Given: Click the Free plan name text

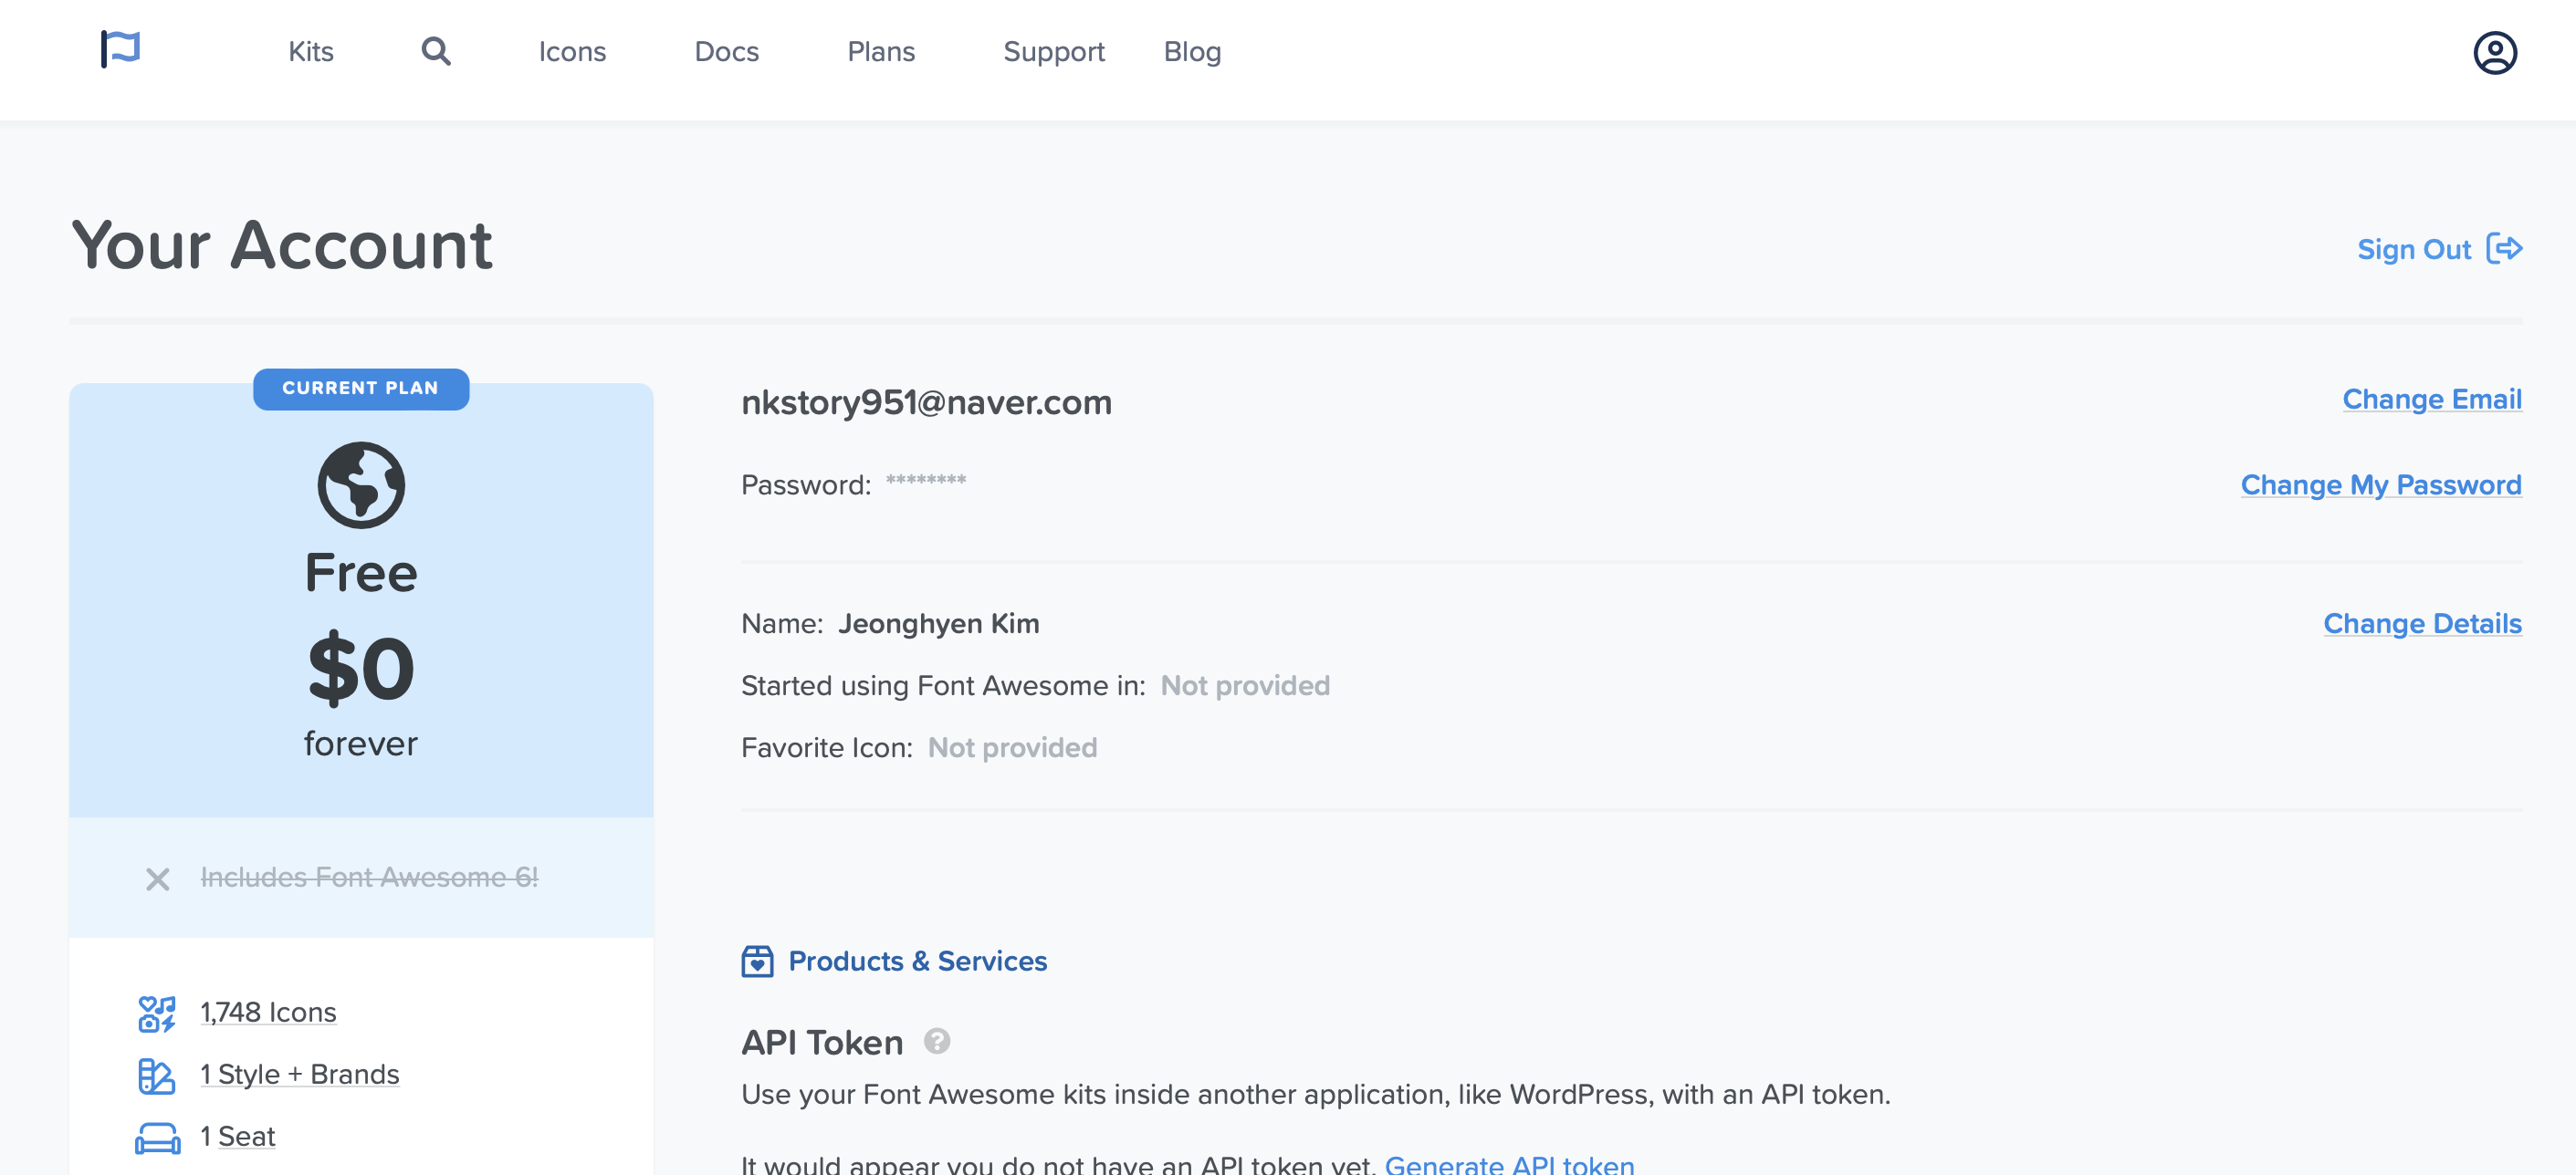Looking at the screenshot, I should click(361, 573).
